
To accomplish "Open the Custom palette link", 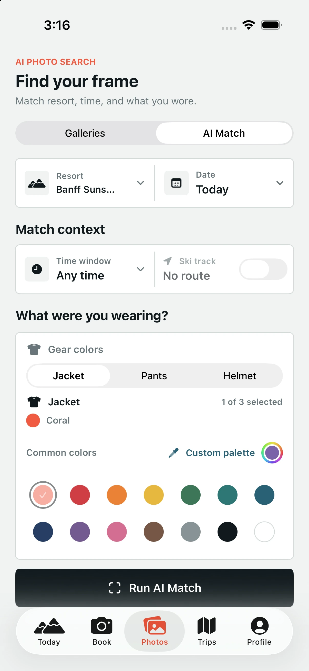I will point(220,453).
